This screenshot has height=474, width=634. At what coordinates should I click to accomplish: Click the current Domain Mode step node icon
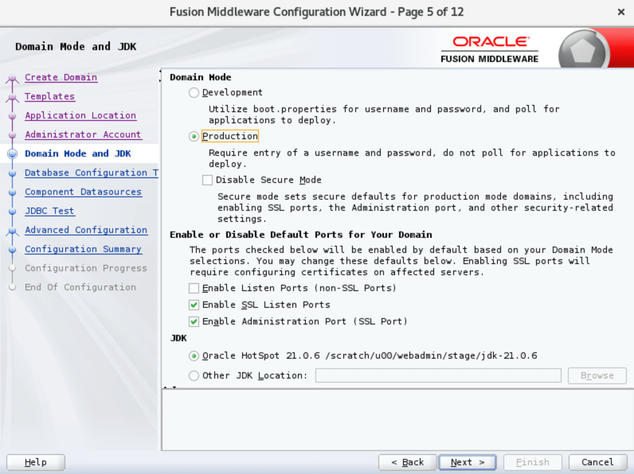tap(12, 154)
